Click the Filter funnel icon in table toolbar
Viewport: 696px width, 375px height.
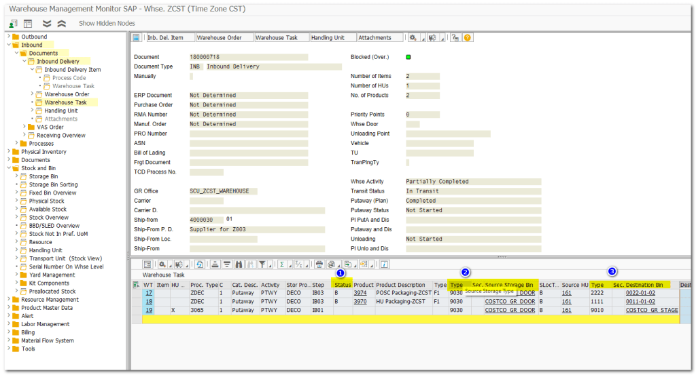click(x=262, y=264)
